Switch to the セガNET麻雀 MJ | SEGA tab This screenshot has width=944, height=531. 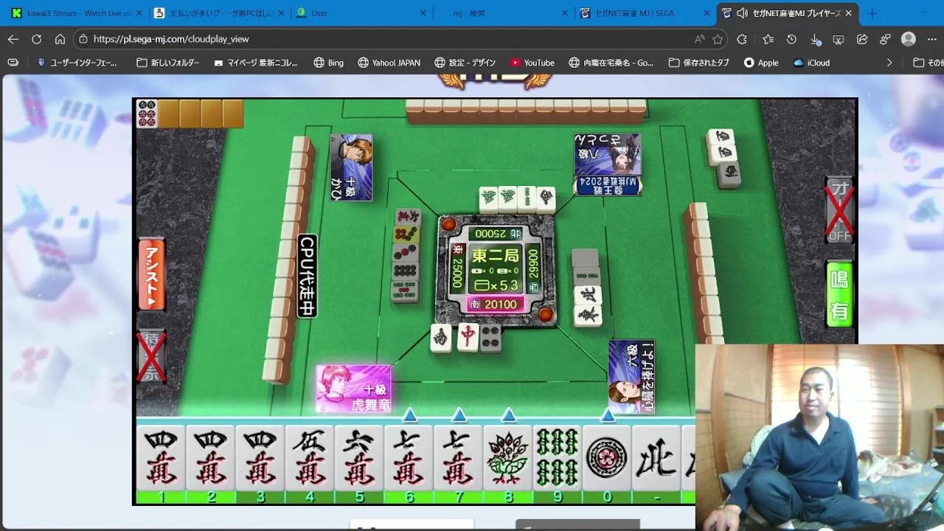(x=644, y=13)
